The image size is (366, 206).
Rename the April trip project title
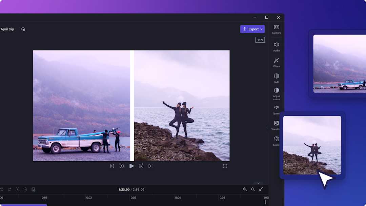[7, 29]
